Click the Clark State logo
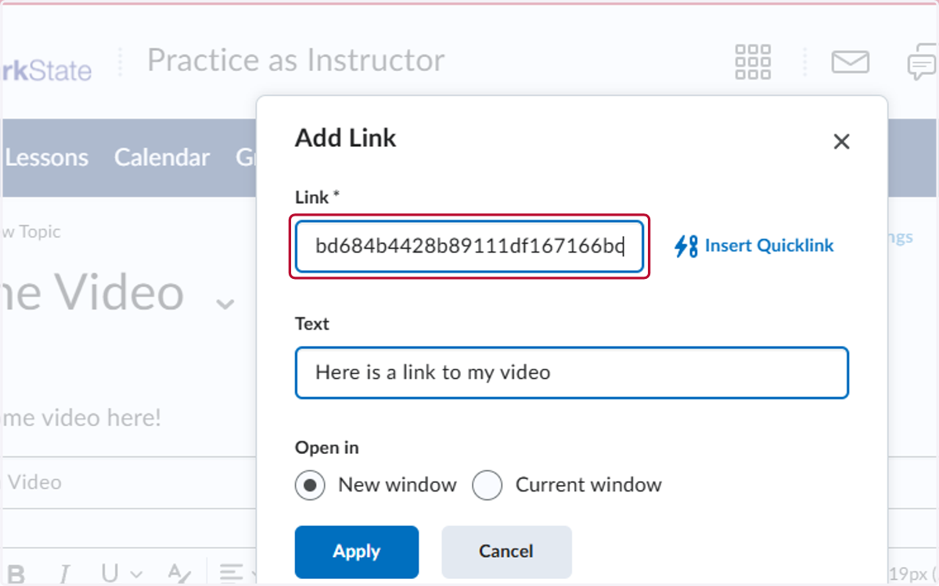 47,71
